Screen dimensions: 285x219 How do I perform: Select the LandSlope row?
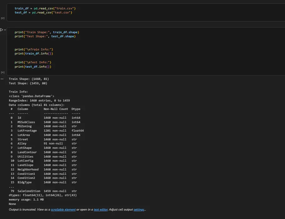point(43,165)
